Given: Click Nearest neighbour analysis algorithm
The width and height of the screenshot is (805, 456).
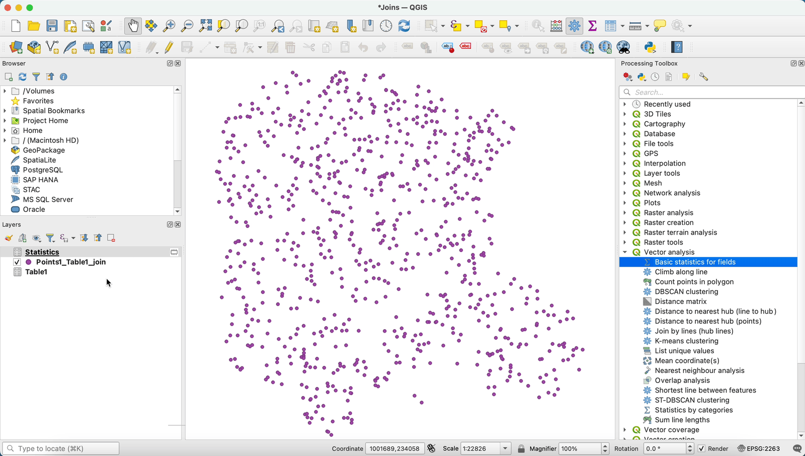Looking at the screenshot, I should [x=699, y=370].
